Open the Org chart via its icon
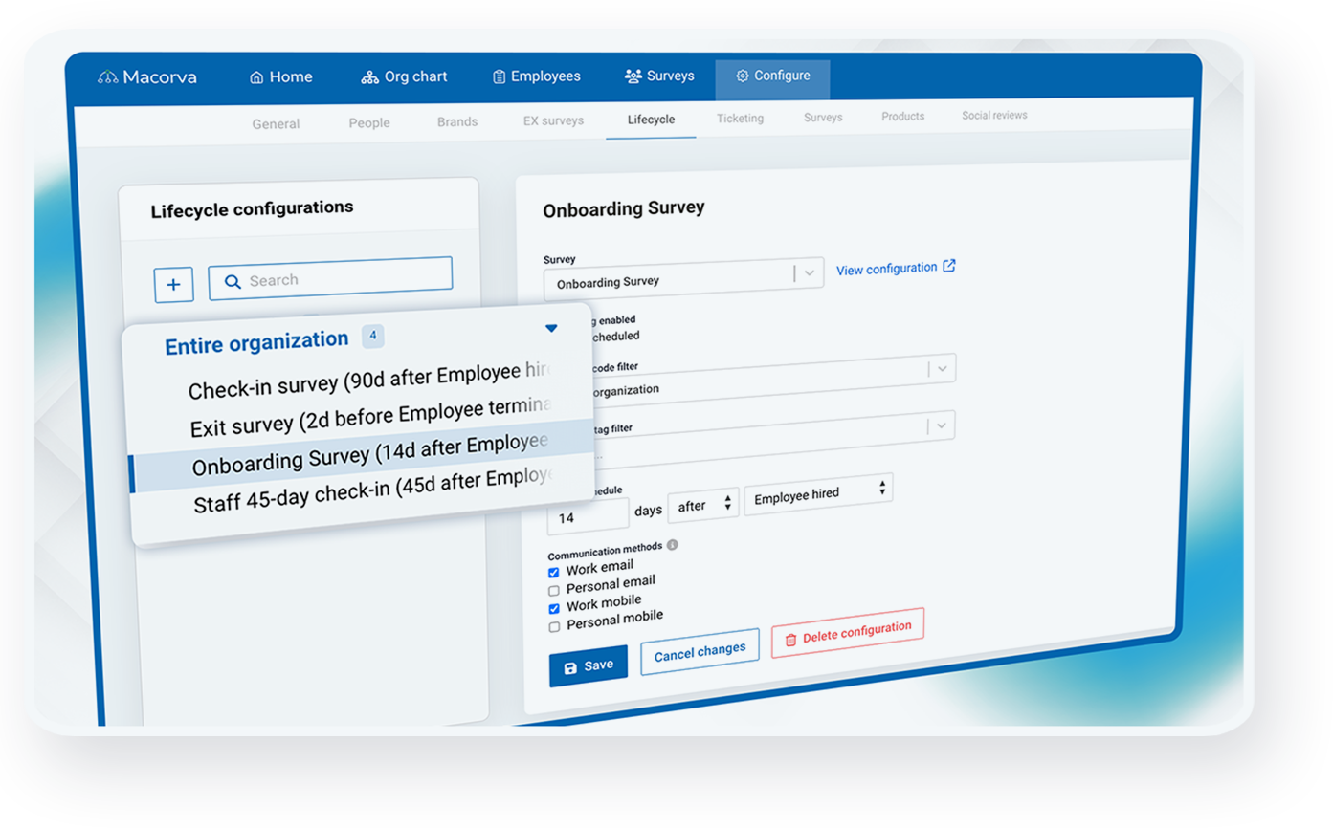This screenshot has height=828, width=1333. (369, 76)
